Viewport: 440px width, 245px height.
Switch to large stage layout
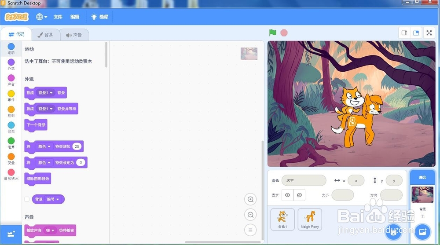416,33
